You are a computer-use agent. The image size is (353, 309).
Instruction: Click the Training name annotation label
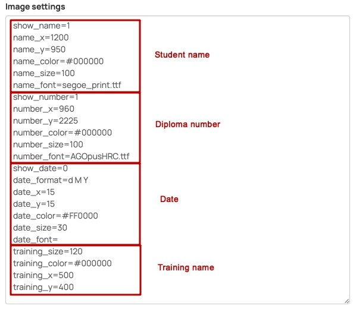[186, 267]
